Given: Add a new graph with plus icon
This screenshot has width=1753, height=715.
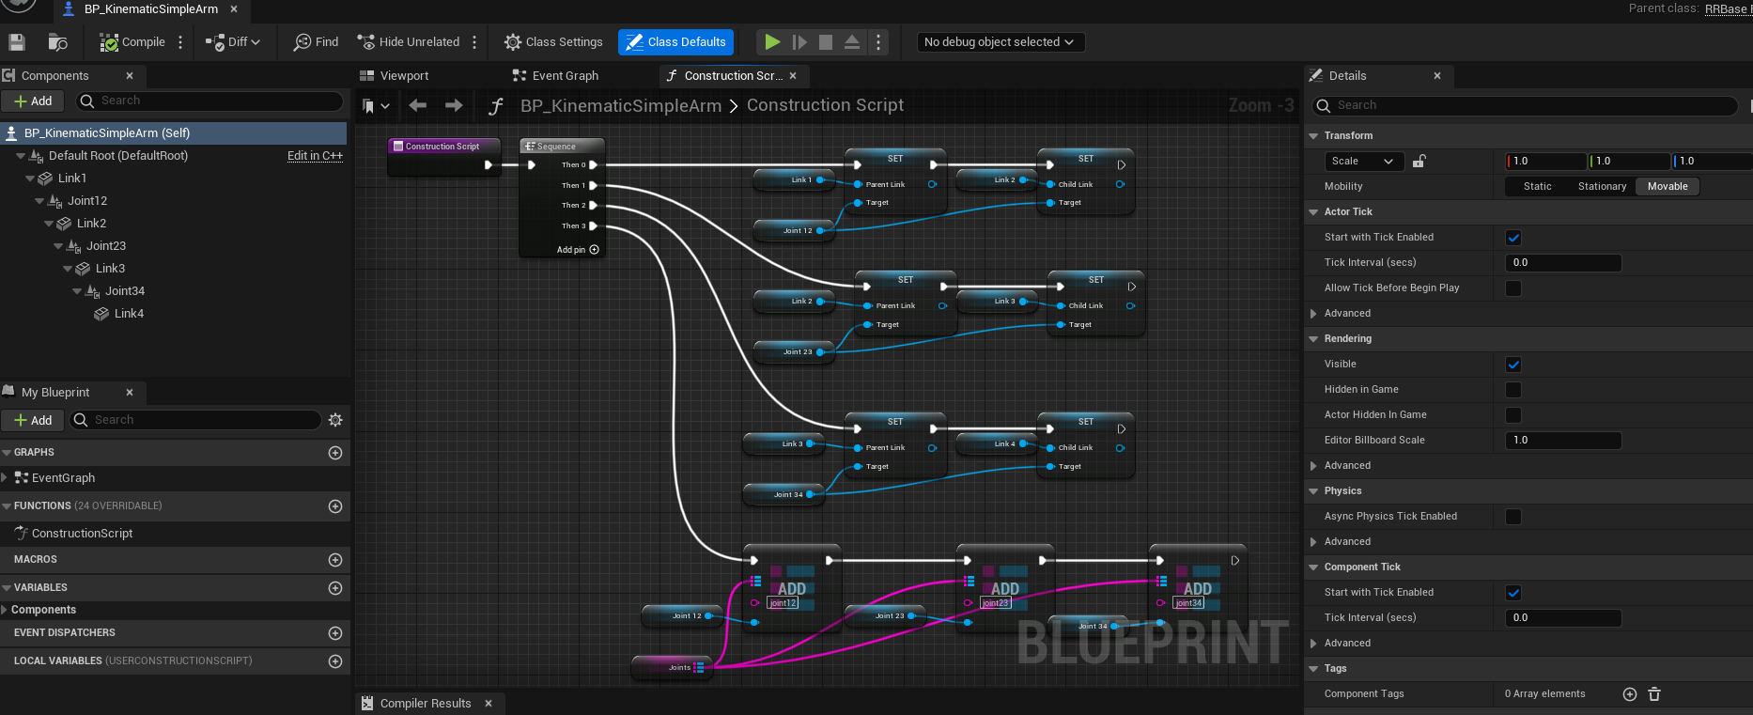Looking at the screenshot, I should 335,453.
